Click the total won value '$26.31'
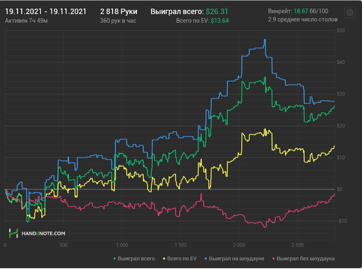The width and height of the screenshot is (362, 269). pyautogui.click(x=217, y=11)
